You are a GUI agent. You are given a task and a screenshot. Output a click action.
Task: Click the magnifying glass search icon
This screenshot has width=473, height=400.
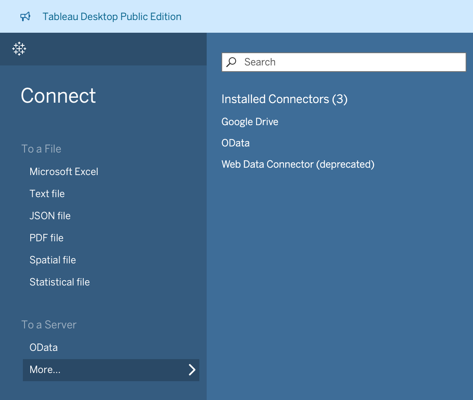coord(231,62)
